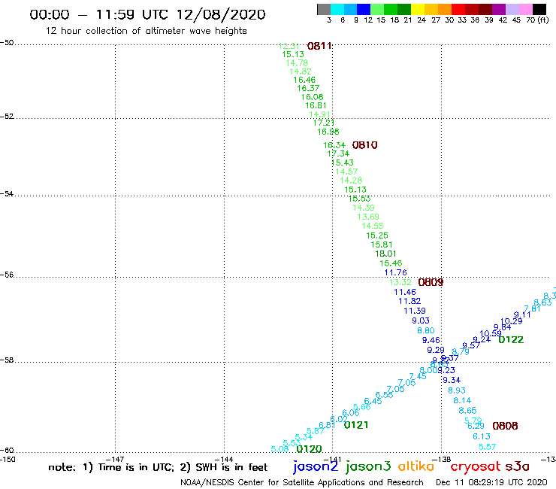
Task: Click the longitude axis label -144
Action: [x=224, y=460]
